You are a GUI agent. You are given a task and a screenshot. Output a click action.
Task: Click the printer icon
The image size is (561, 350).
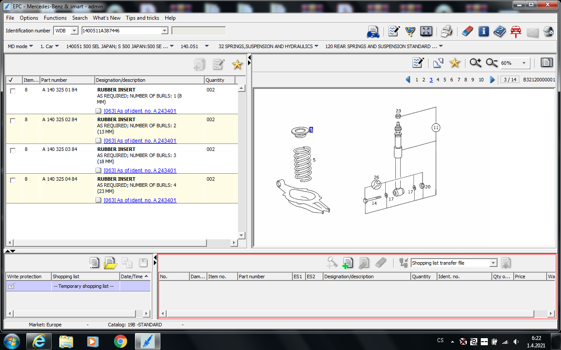point(447,31)
